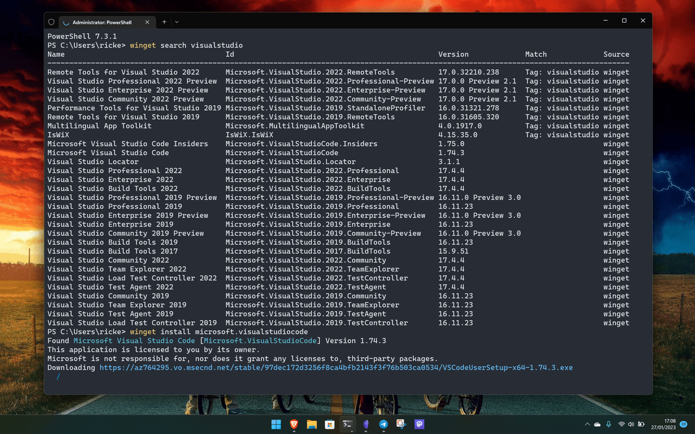Click version '4.15.35.0'
This screenshot has width=695, height=434.
(x=458, y=135)
